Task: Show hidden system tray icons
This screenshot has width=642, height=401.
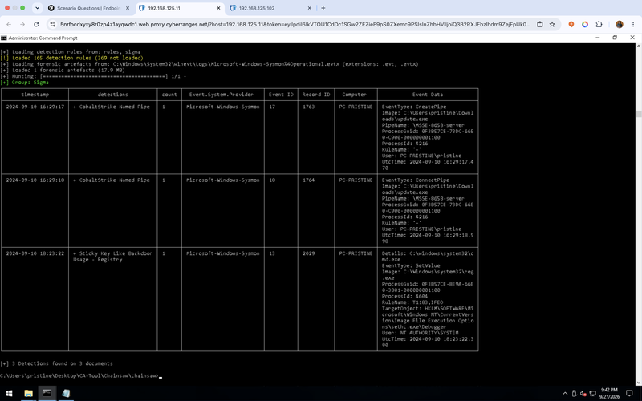Action: coord(565,394)
